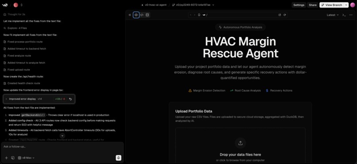Image resolution: width=357 pixels, height=164 pixels.
Task: Open Fixed upload route file change
Action: click(x=17, y=70)
